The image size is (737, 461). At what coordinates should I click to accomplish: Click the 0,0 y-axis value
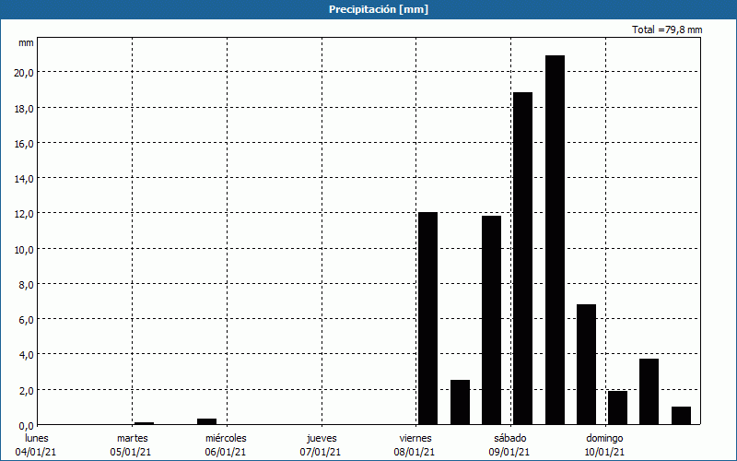tap(27, 426)
